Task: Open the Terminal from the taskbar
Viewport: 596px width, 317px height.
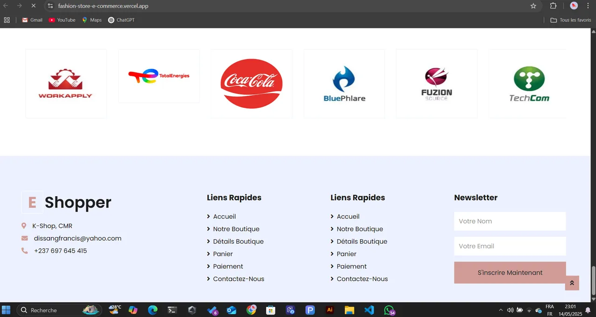Action: pos(172,310)
